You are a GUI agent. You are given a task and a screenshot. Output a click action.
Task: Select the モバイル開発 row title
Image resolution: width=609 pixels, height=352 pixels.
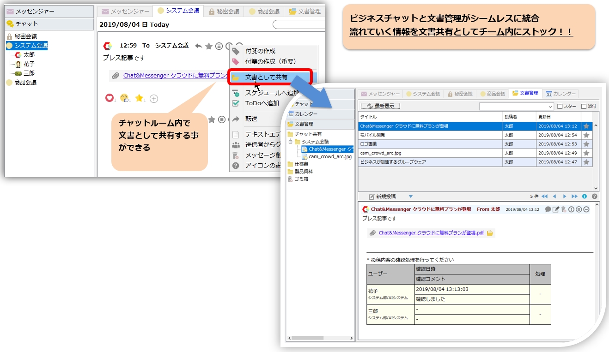[x=372, y=135]
